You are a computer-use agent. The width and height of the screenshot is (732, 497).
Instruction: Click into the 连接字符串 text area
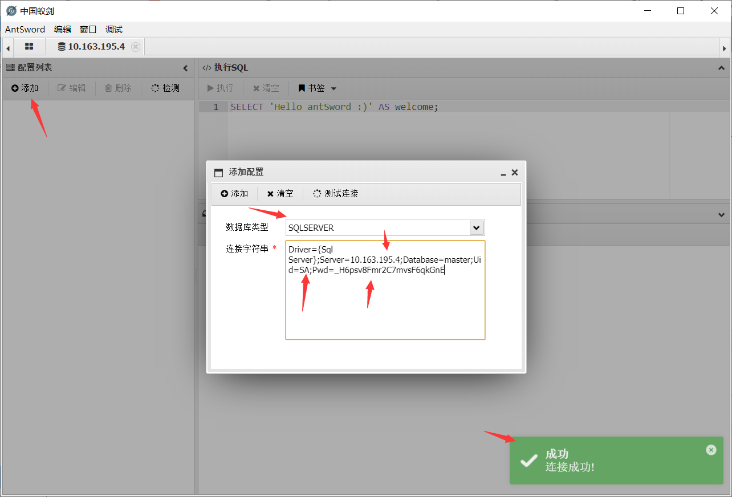385,290
